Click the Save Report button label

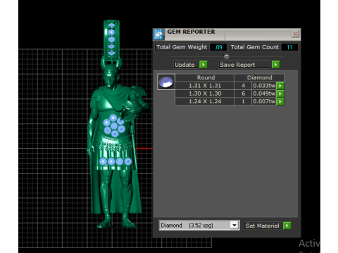click(244, 65)
